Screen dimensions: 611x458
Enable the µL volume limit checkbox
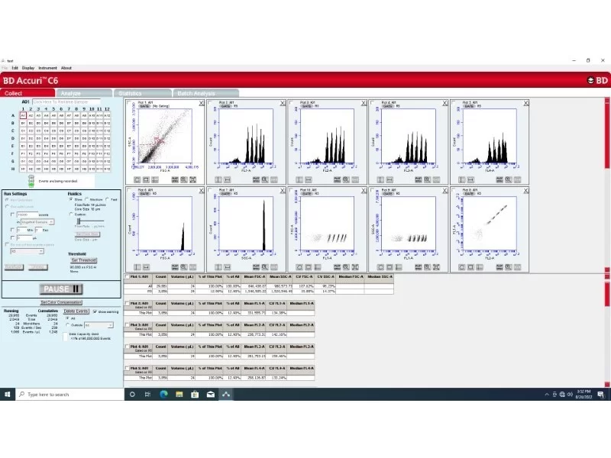(x=12, y=237)
